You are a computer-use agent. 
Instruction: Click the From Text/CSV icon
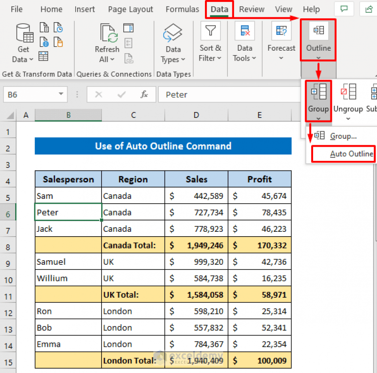coord(44,28)
